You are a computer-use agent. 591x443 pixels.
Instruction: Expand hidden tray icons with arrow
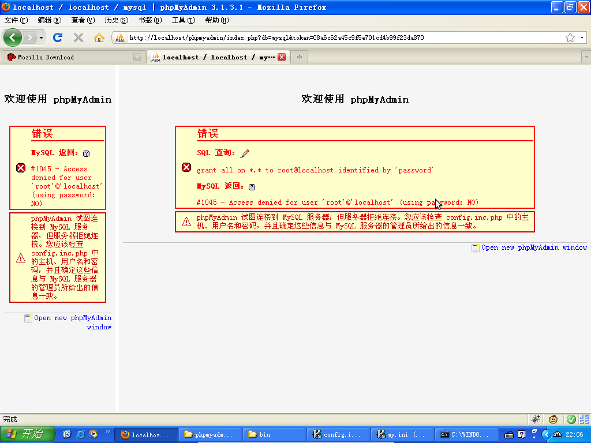coord(546,435)
